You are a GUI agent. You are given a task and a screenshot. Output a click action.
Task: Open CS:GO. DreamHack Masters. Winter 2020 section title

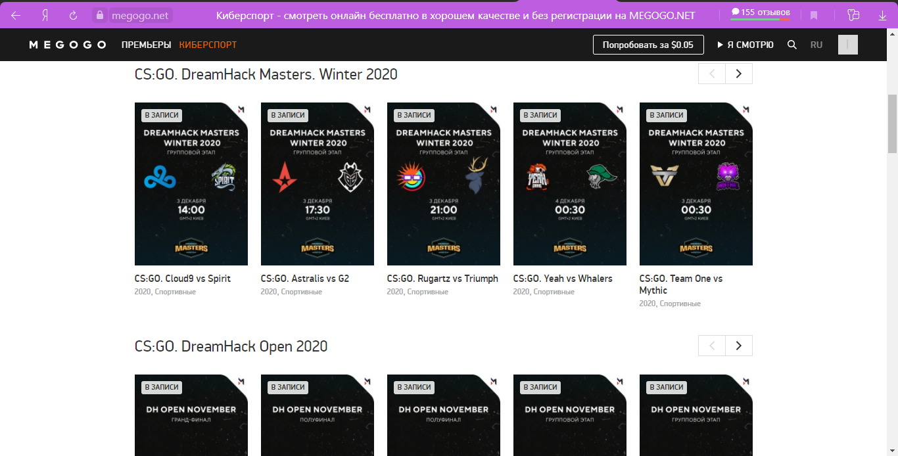click(266, 74)
